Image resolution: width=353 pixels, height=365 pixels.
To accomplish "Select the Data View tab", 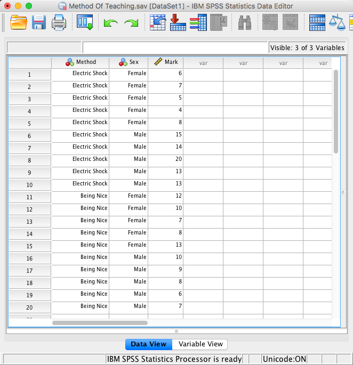I will point(149,344).
